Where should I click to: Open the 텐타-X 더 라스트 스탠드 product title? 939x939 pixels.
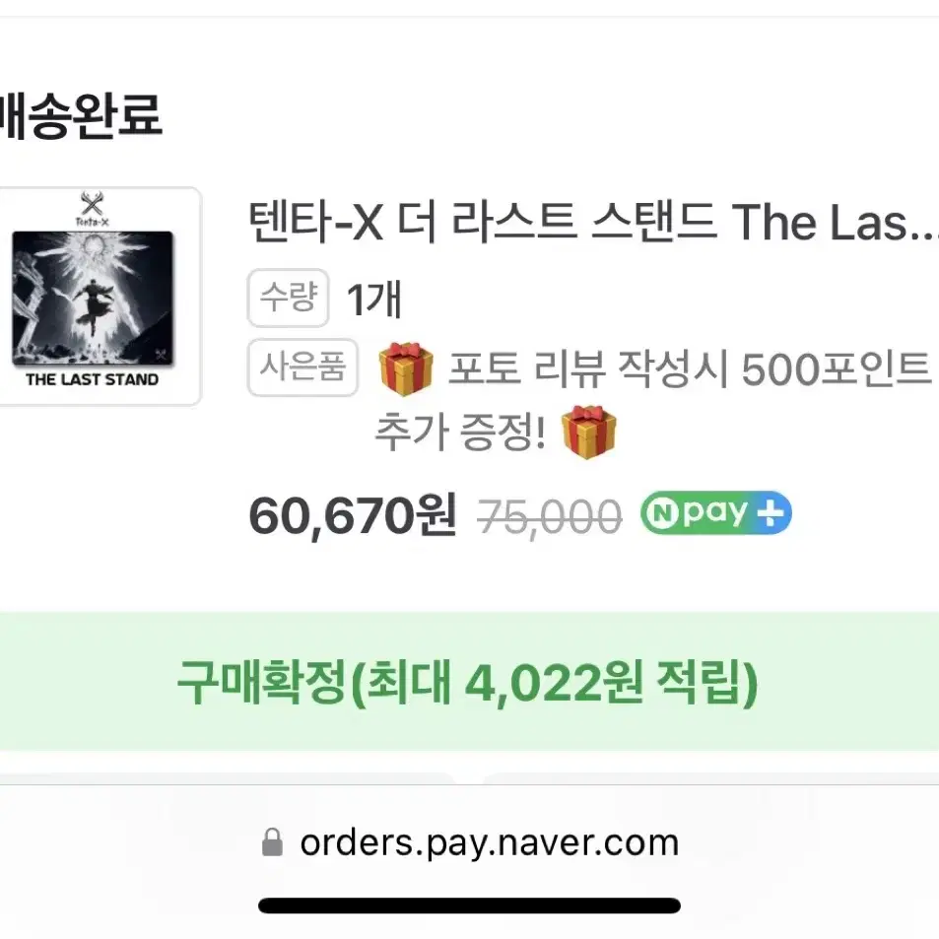click(593, 223)
